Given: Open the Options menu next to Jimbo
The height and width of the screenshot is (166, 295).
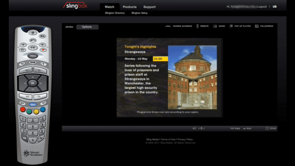Looking at the screenshot, I should pyautogui.click(x=87, y=27).
